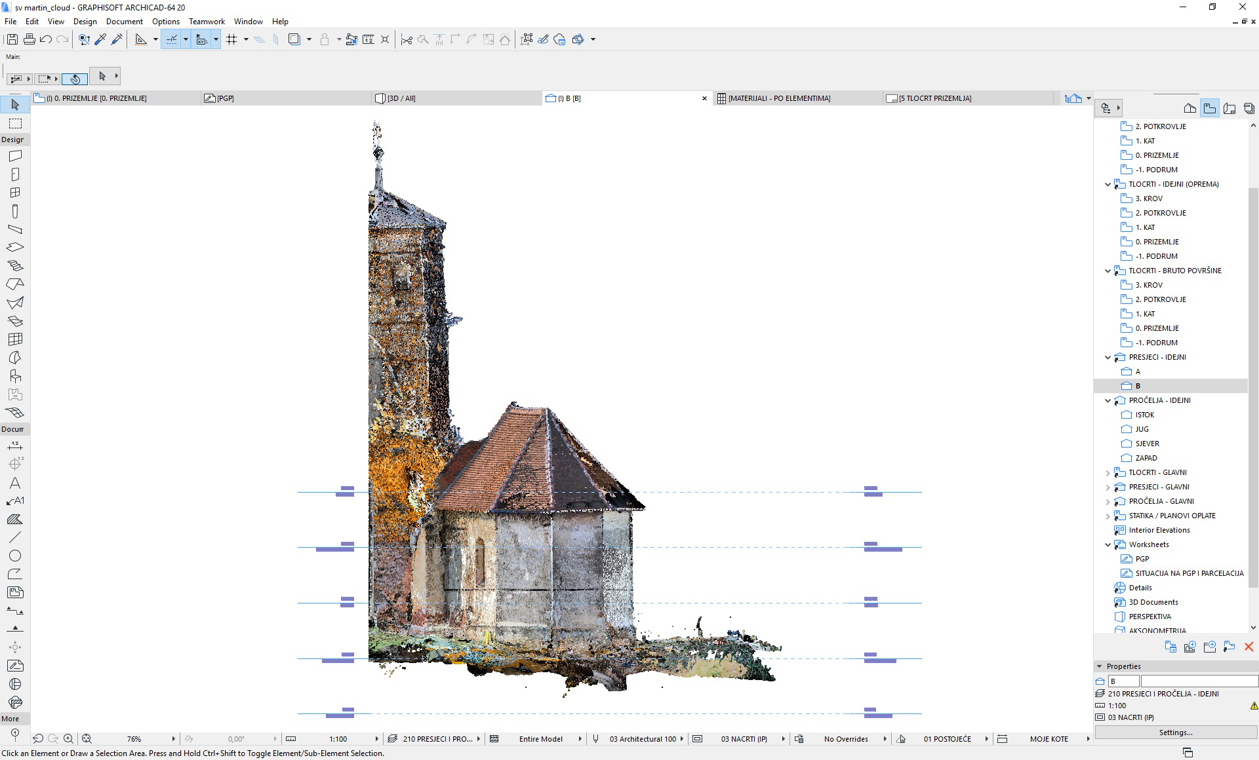Viewport: 1259px width, 760px height.
Task: Click the scissors Split tool icon
Action: (407, 39)
